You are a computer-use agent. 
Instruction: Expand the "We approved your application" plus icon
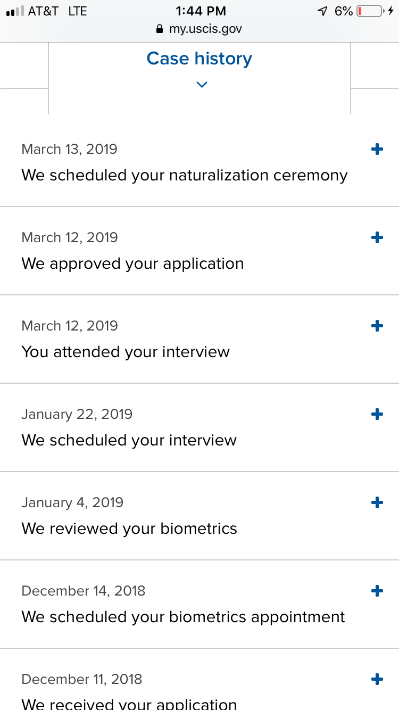click(377, 238)
